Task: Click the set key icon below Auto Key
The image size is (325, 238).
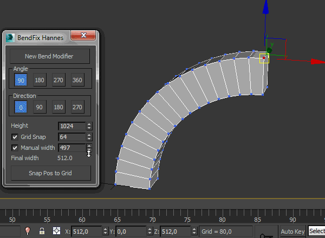Action: (266, 236)
